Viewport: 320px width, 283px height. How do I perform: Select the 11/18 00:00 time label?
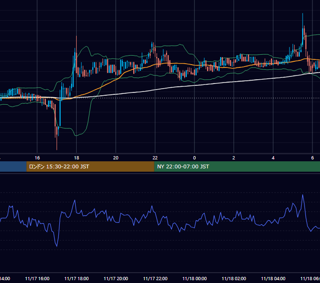click(194, 278)
